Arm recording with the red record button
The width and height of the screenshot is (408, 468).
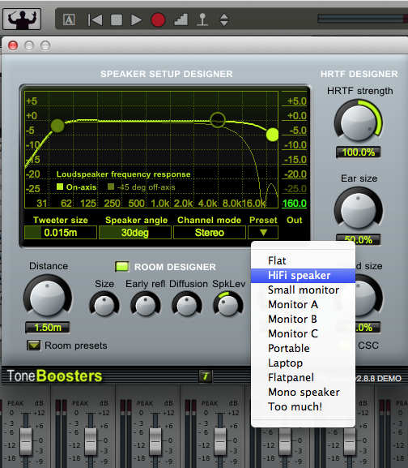[x=158, y=20]
